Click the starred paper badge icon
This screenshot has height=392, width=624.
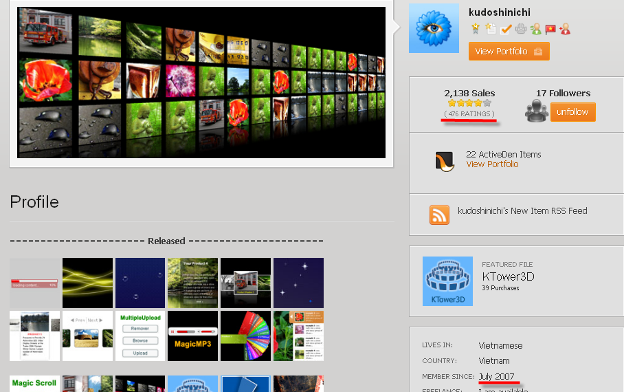(x=490, y=29)
